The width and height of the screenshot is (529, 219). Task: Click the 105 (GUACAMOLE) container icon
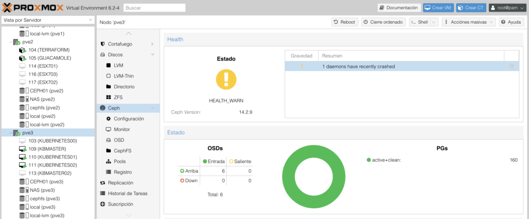[x=23, y=58]
